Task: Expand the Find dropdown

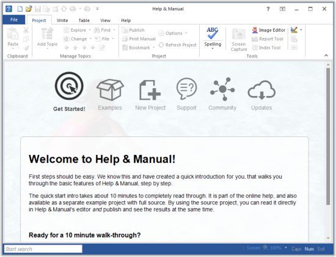Action: pyautogui.click(x=114, y=30)
